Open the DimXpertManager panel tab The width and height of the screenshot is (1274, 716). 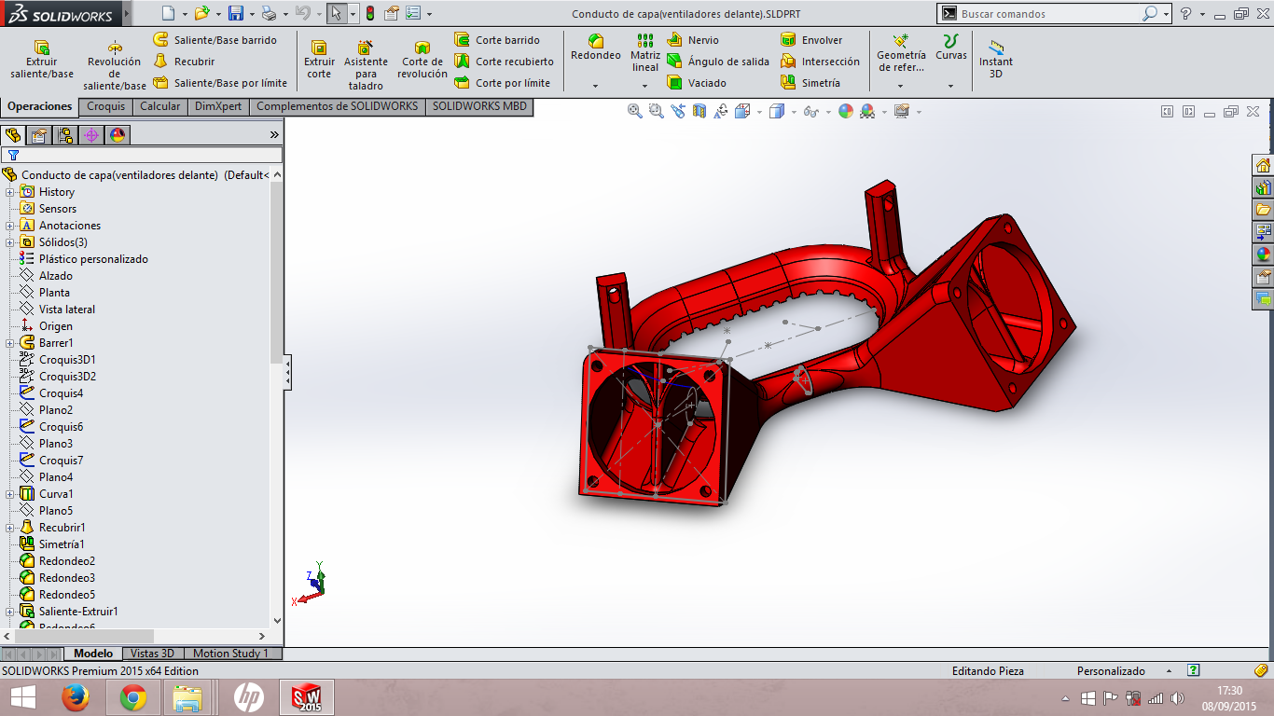(x=90, y=135)
